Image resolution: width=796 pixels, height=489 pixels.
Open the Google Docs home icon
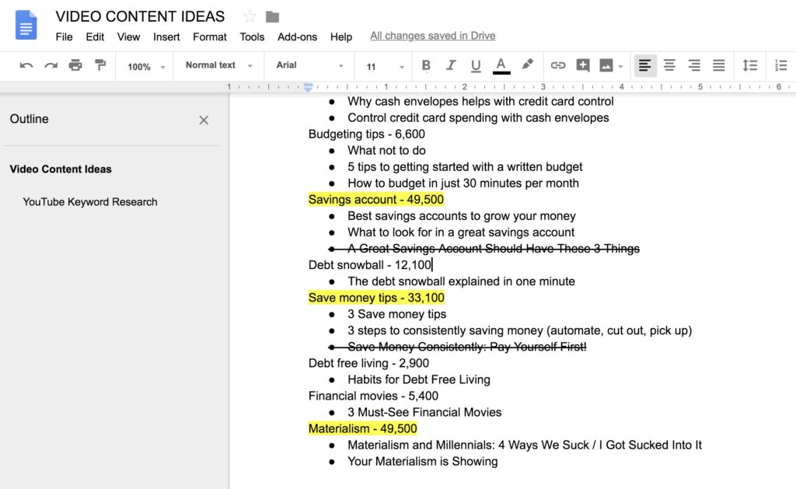pyautogui.click(x=26, y=25)
